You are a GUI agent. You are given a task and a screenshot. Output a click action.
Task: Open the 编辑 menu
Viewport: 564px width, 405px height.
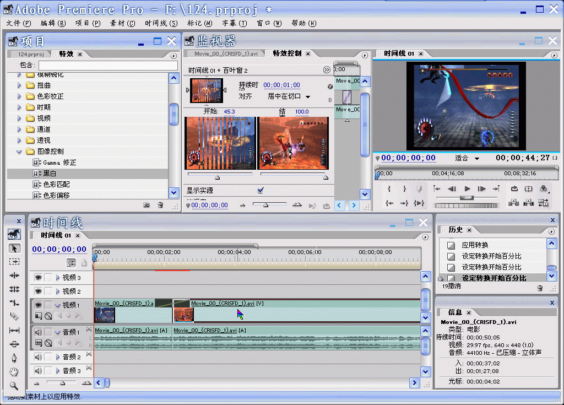tap(53, 23)
